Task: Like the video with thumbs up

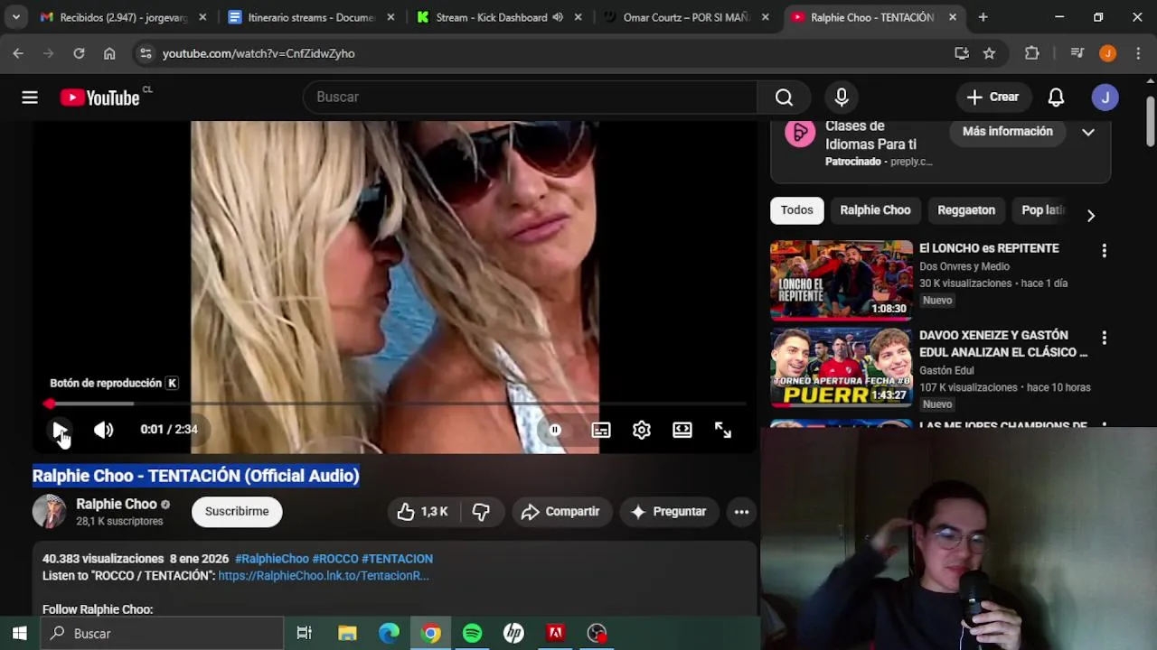Action: click(423, 512)
